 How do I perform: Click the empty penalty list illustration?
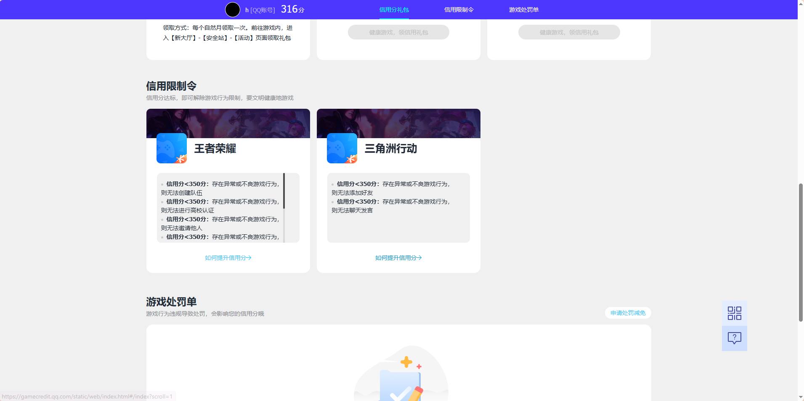click(401, 373)
